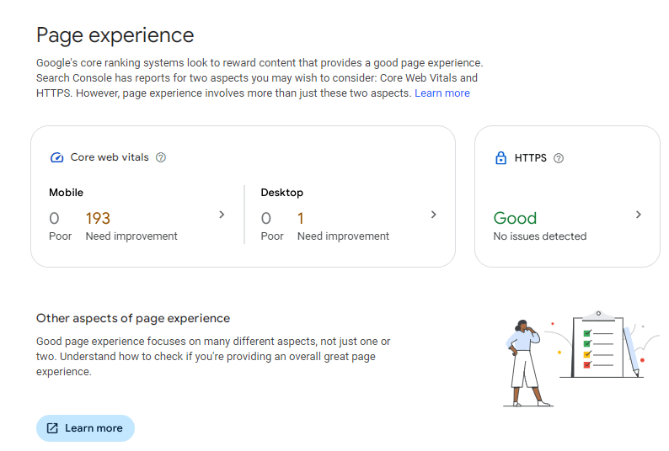Open the Core web vitals help icon
The width and height of the screenshot is (669, 451).
(x=161, y=157)
